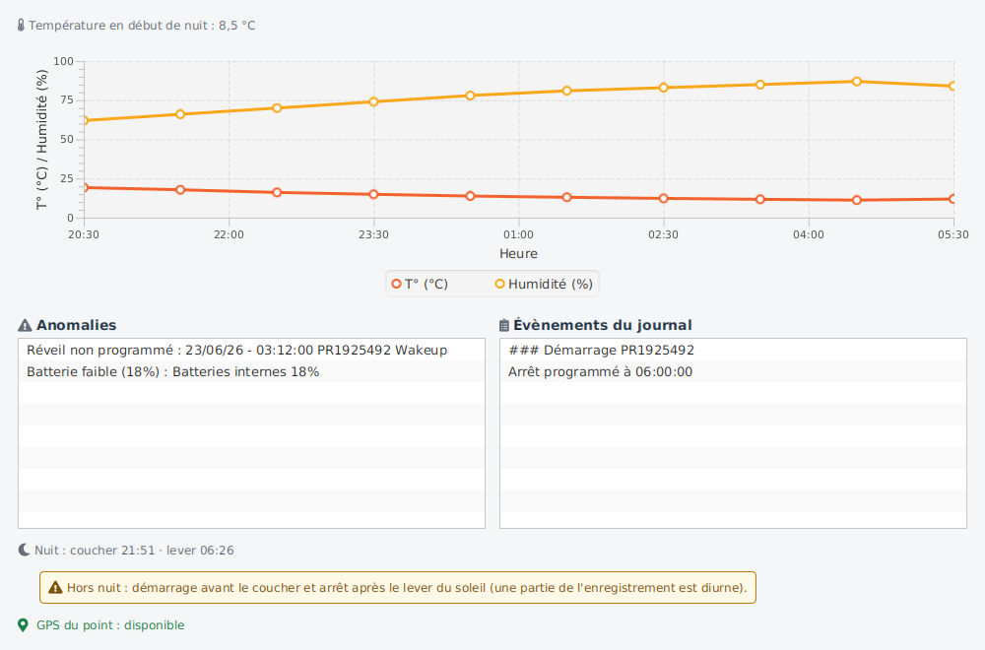Click the warning icon in the Hors nuit banner
This screenshot has height=650, width=985.
55,588
